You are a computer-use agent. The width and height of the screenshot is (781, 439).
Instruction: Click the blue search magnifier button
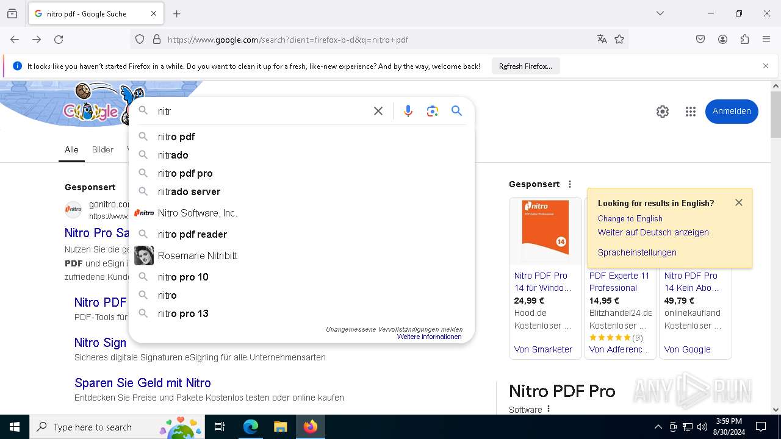[x=456, y=111]
